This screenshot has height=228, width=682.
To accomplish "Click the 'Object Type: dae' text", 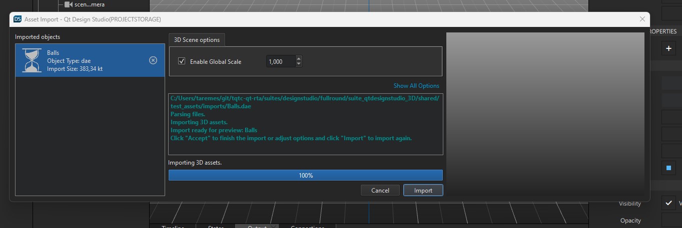I will click(69, 61).
